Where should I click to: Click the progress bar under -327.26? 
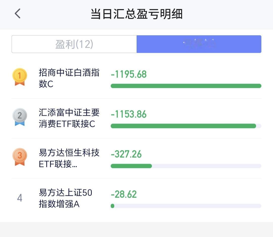pos(186,166)
